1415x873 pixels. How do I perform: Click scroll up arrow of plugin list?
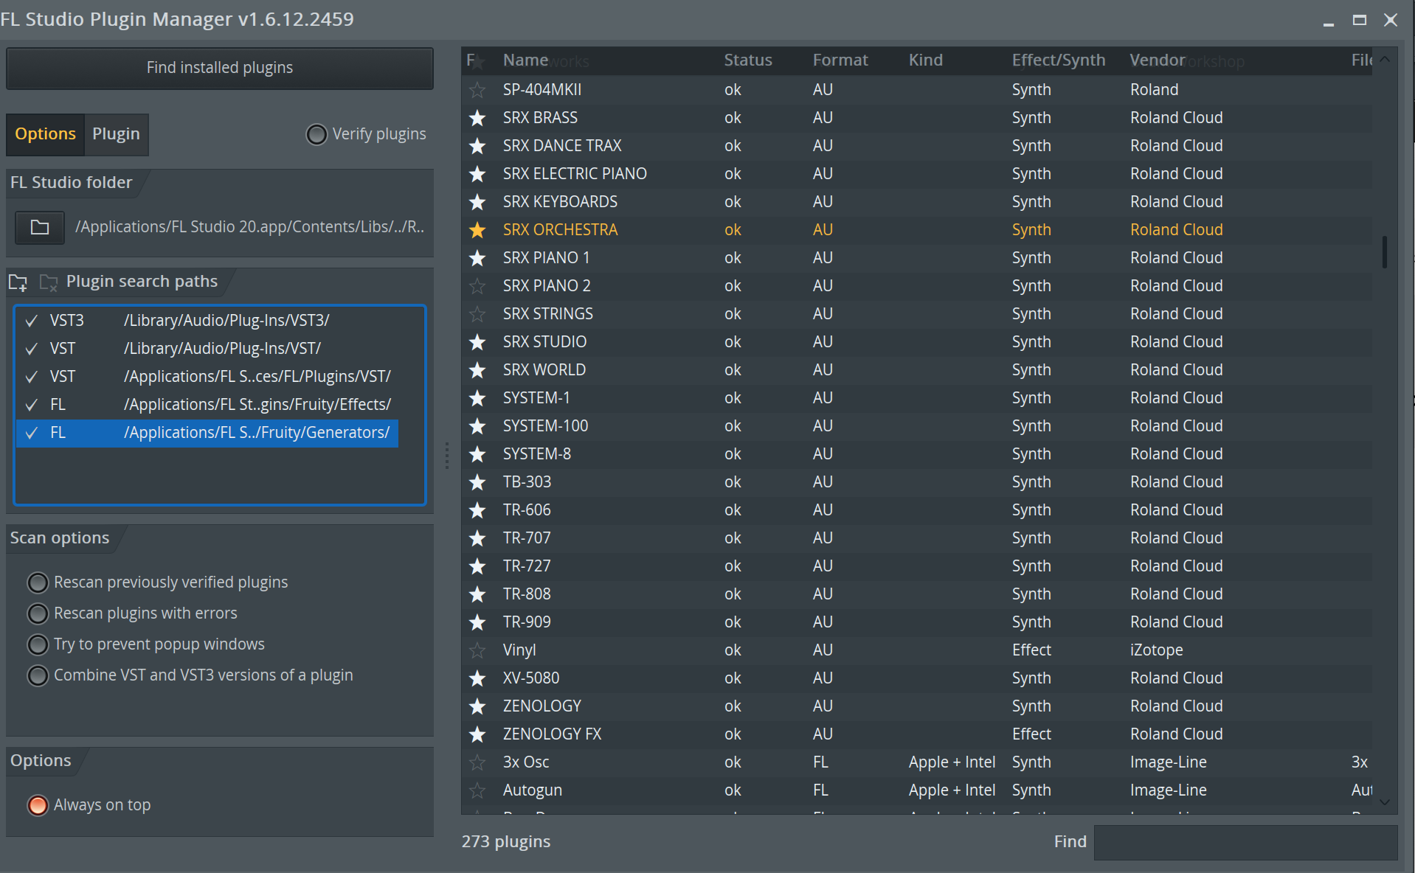1385,60
